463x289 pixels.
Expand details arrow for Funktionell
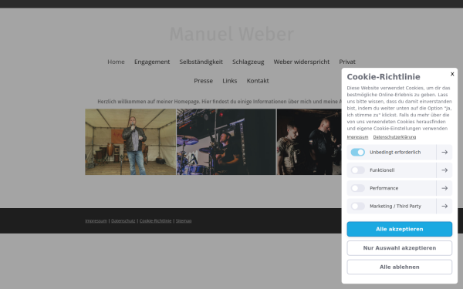click(444, 170)
